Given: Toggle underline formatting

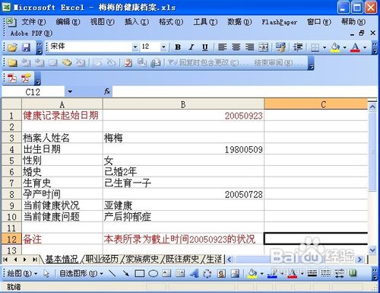Looking at the screenshot, I should click(x=205, y=47).
